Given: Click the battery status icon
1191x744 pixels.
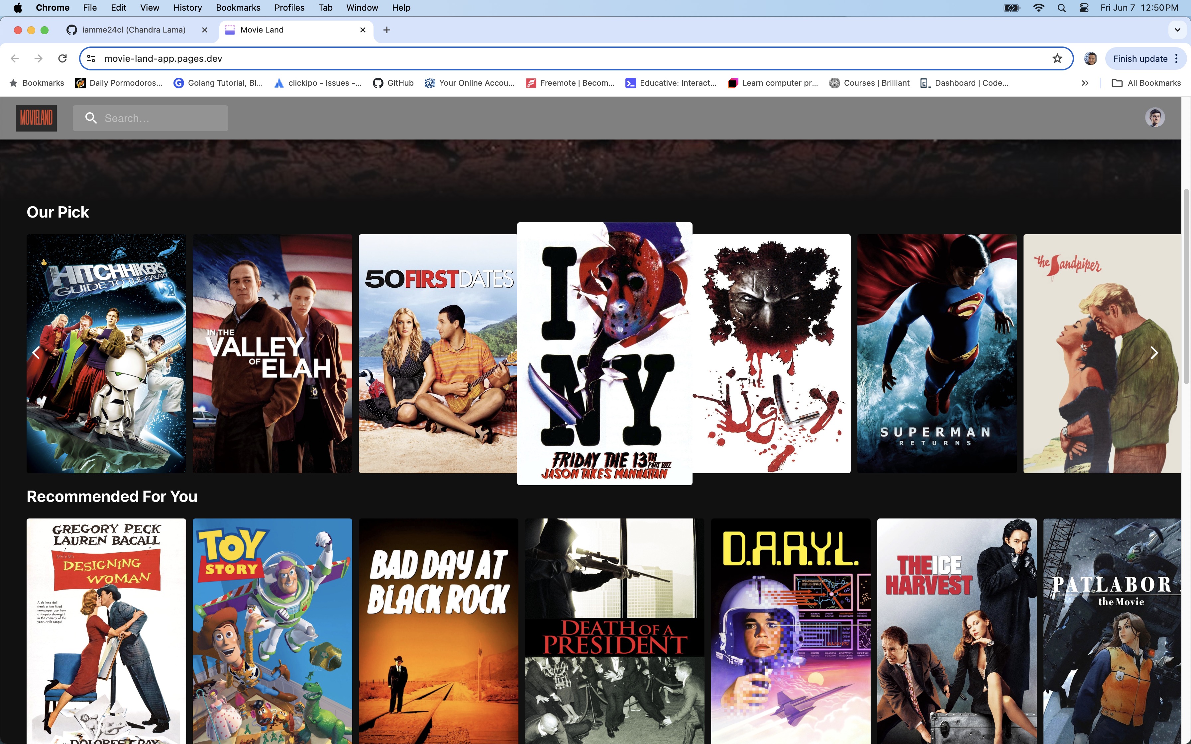Looking at the screenshot, I should 1012,8.
